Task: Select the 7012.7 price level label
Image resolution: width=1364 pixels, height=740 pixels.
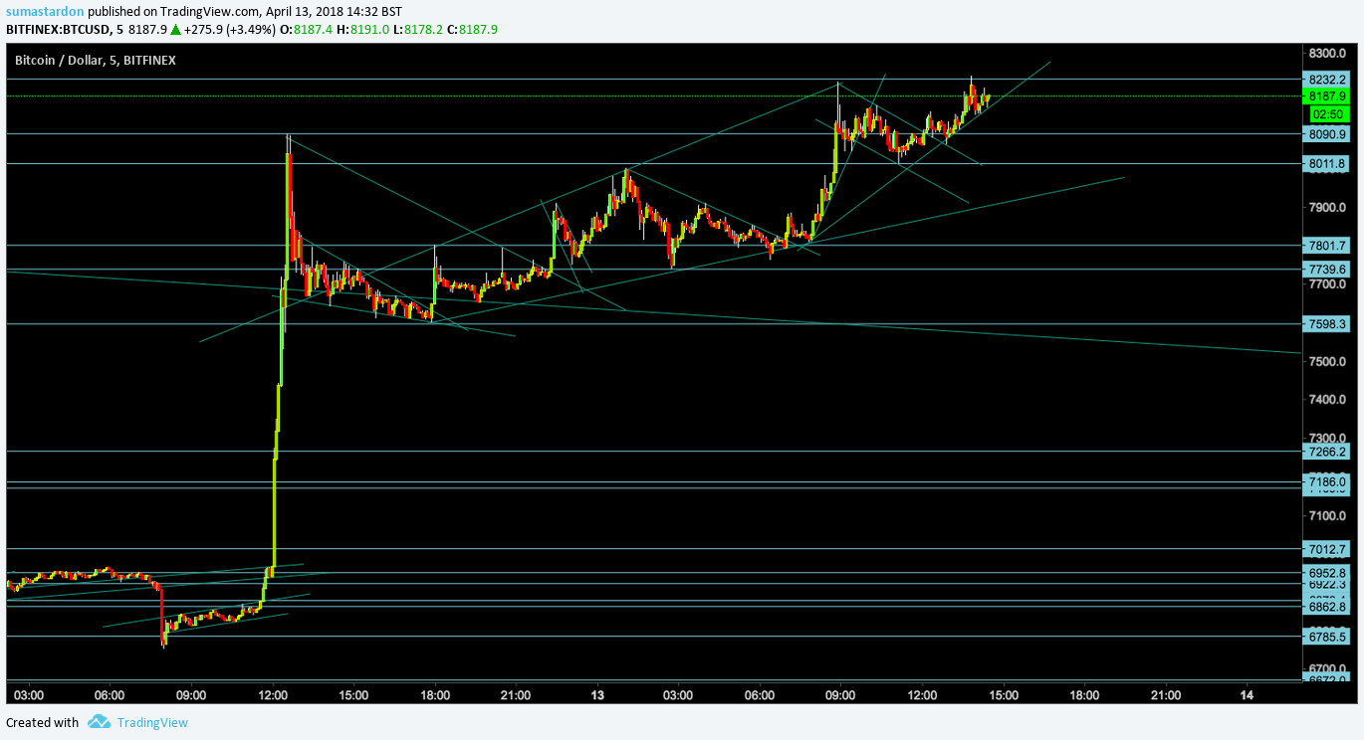Action: pos(1327,548)
